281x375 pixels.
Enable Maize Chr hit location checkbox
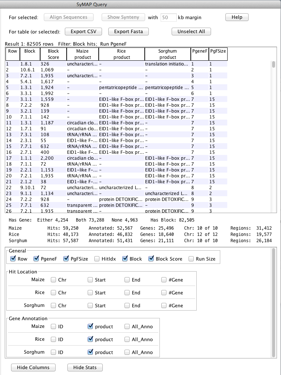tap(53, 280)
